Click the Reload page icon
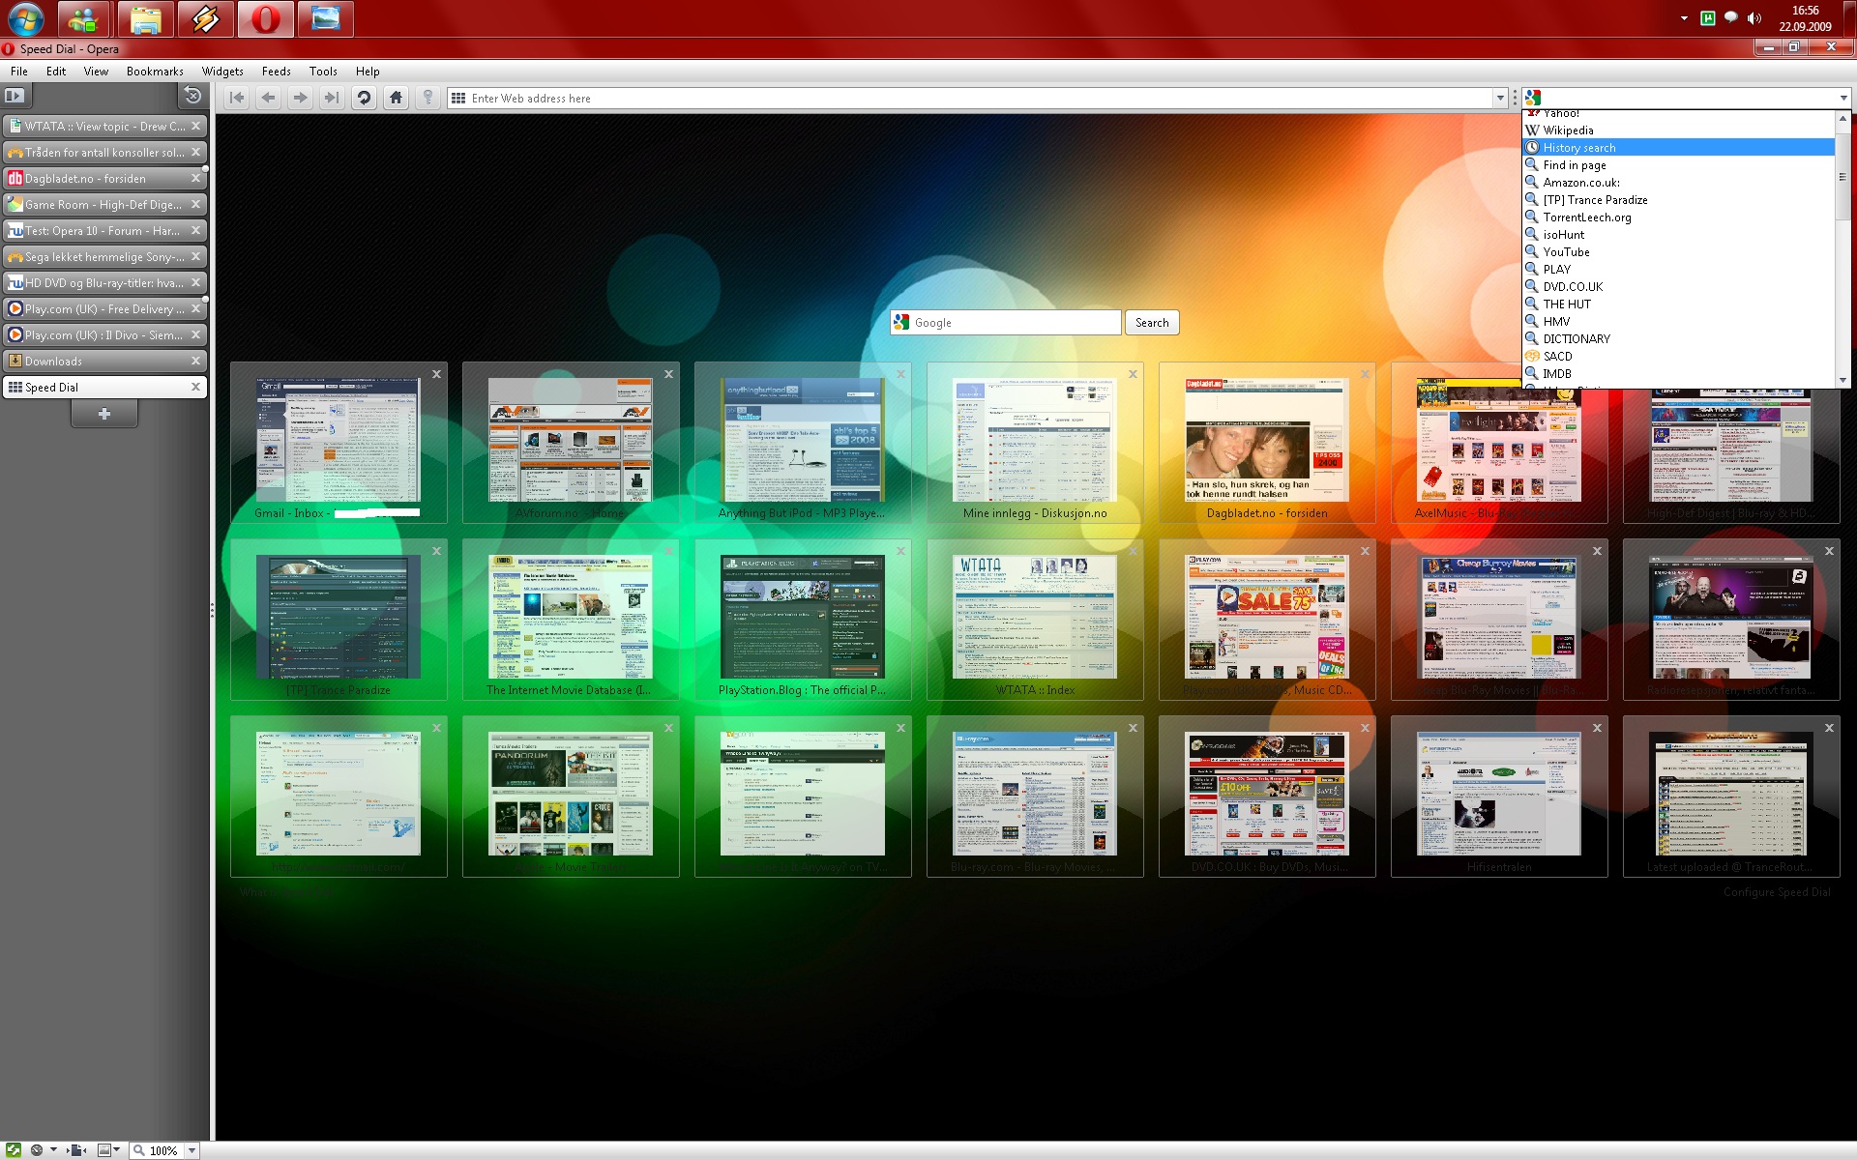The image size is (1857, 1160). pyautogui.click(x=364, y=98)
